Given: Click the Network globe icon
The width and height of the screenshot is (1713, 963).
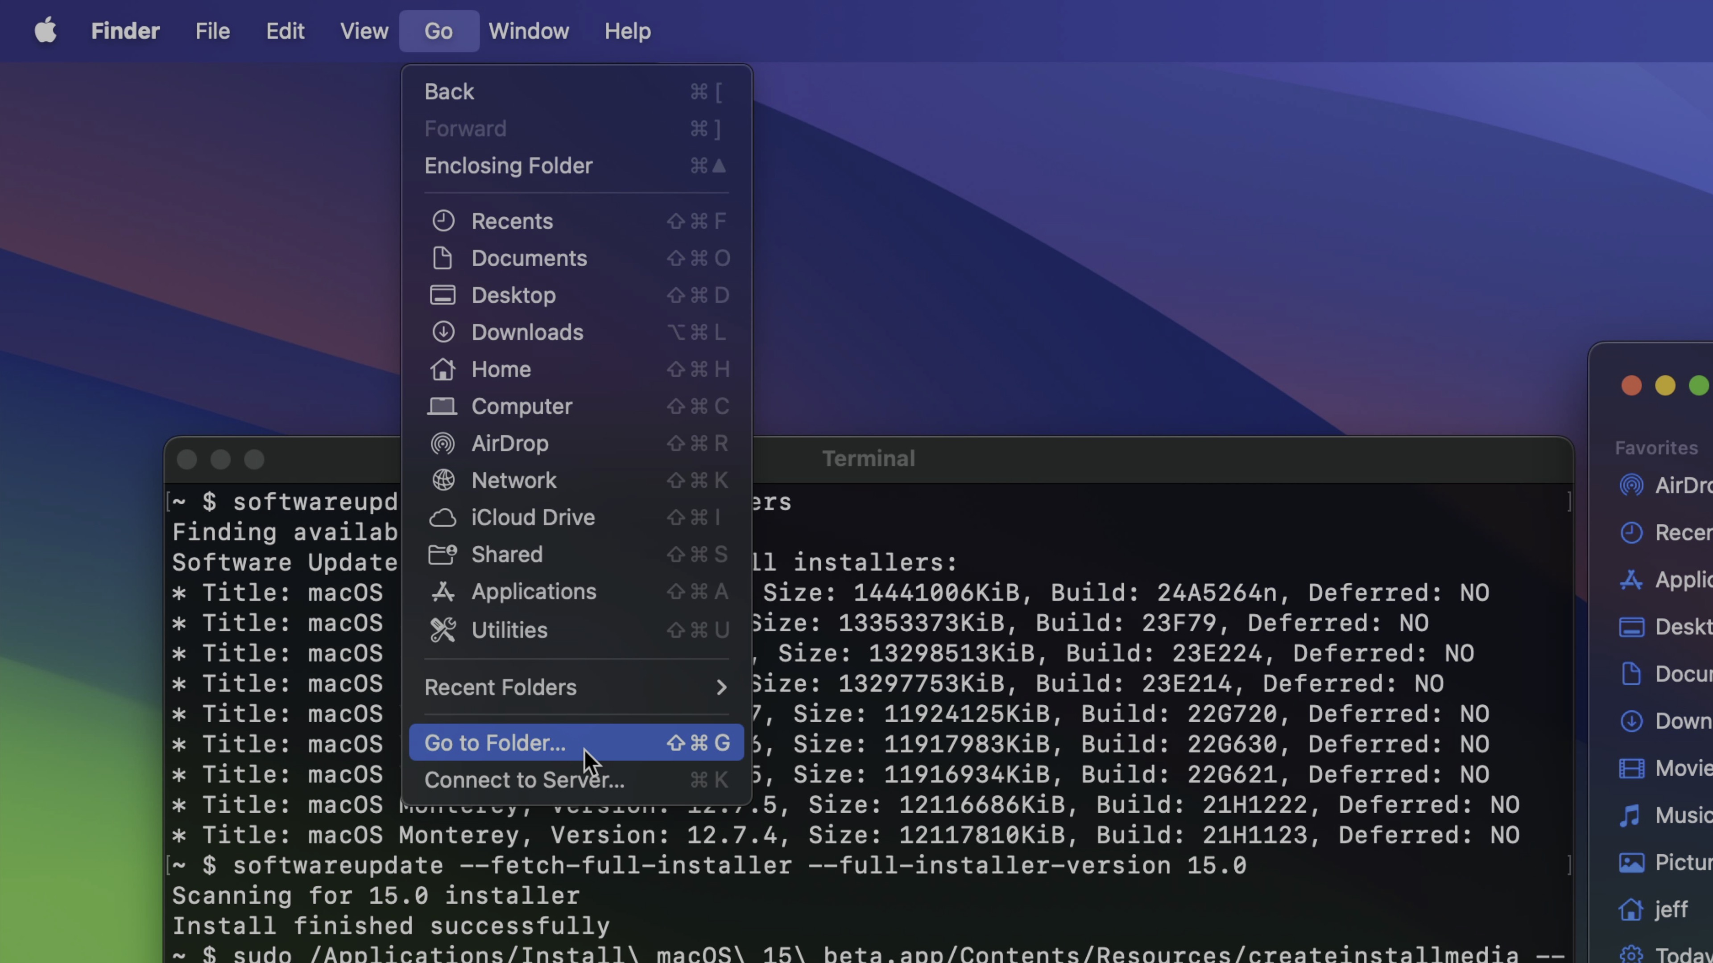Looking at the screenshot, I should (x=442, y=481).
